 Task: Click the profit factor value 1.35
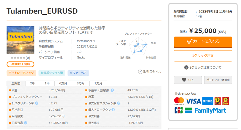coord(54,97)
